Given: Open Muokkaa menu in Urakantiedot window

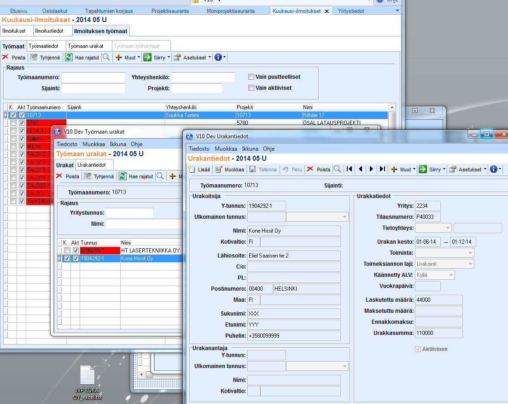Looking at the screenshot, I should (x=226, y=149).
